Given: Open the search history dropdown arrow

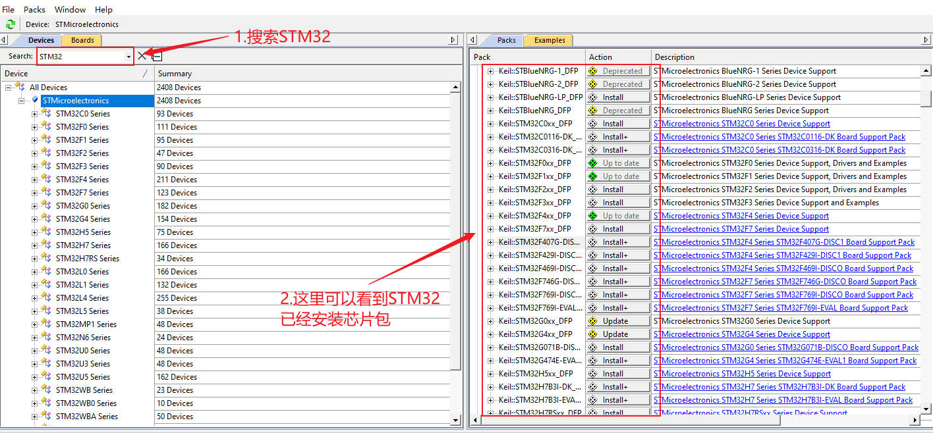Looking at the screenshot, I should coord(128,57).
